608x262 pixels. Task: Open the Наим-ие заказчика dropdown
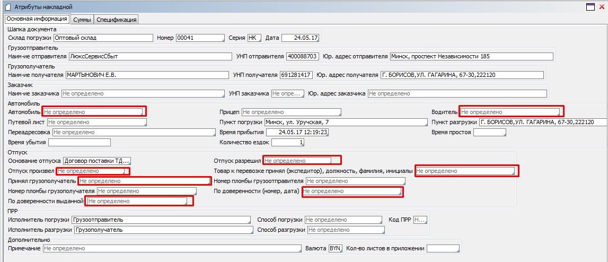pyautogui.click(x=142, y=94)
